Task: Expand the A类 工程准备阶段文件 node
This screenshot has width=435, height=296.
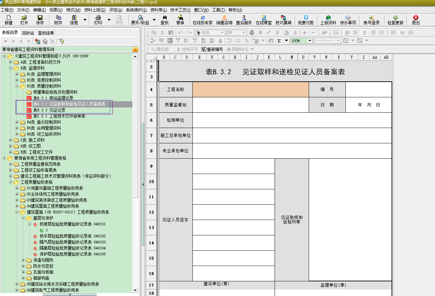Action: (x=10, y=62)
